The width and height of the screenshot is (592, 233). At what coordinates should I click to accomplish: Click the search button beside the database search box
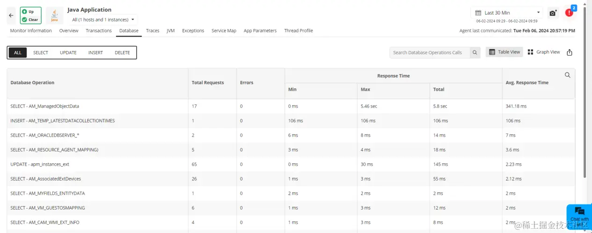[x=475, y=52]
